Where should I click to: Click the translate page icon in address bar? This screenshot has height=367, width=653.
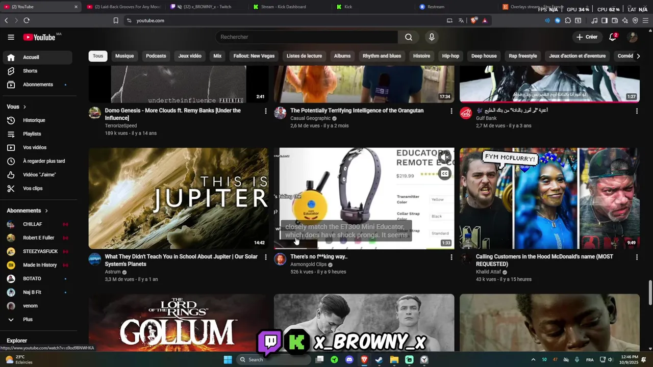[x=461, y=20]
